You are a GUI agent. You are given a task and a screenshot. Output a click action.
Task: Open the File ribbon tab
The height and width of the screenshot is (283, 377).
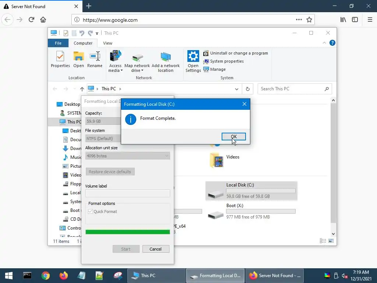(58, 43)
